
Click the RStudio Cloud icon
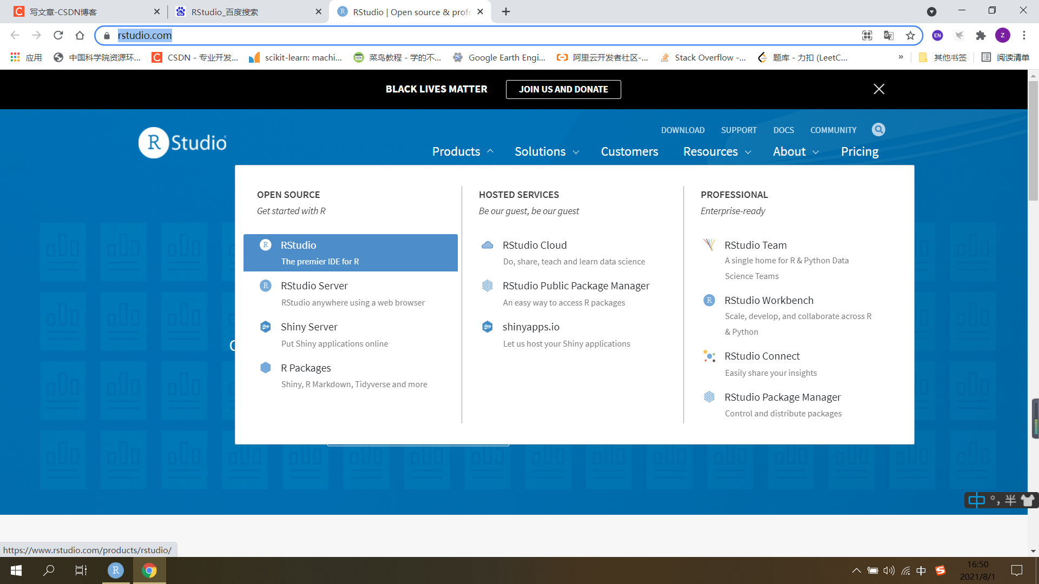coord(487,245)
